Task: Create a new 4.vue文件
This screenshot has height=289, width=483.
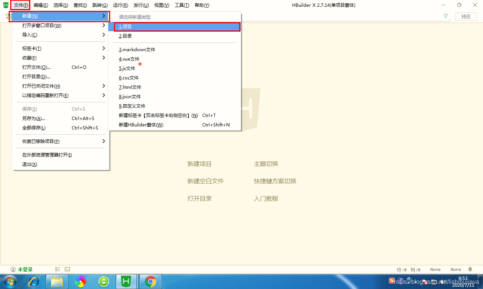Action: [x=175, y=59]
